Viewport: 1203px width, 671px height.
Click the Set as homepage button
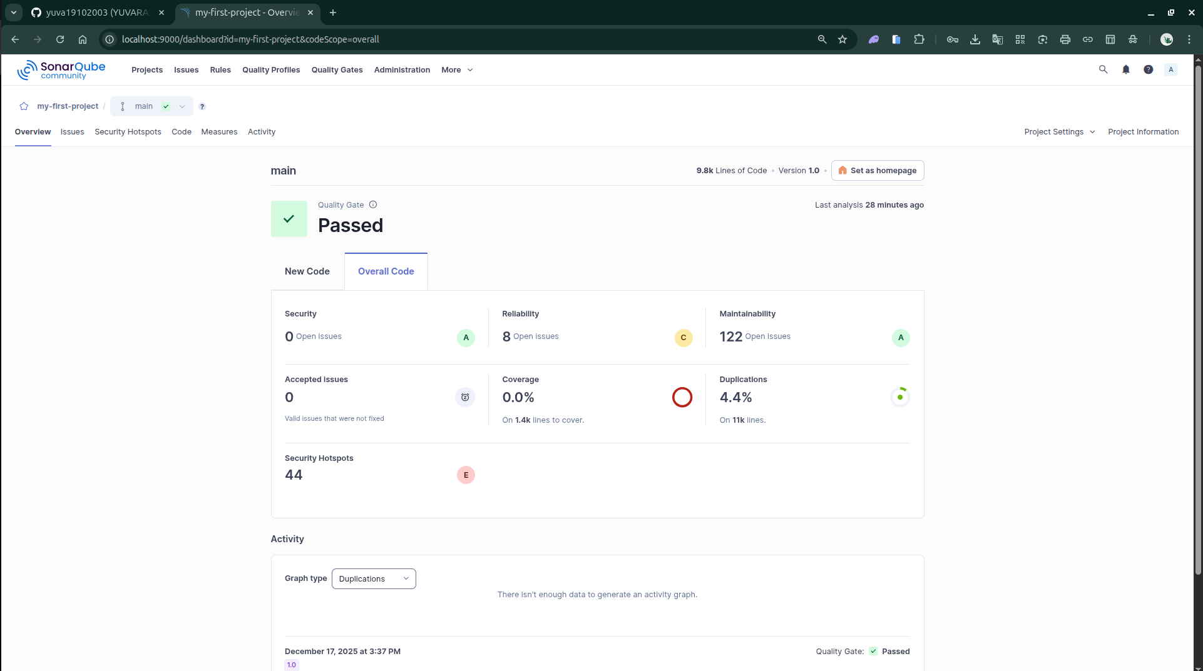click(x=878, y=170)
